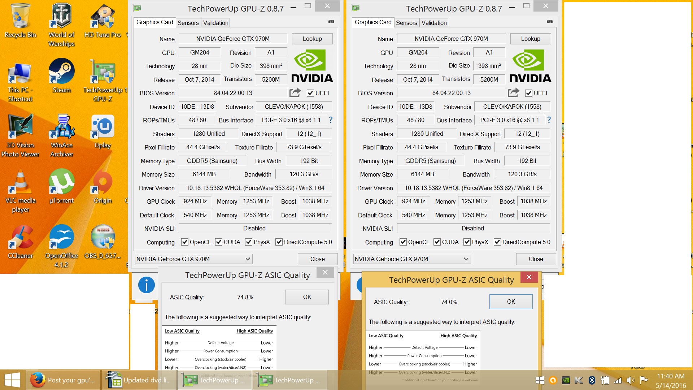This screenshot has width=693, height=390.
Task: Click UEFI checkbox indicator in left GPU-Z
Action: click(x=309, y=93)
